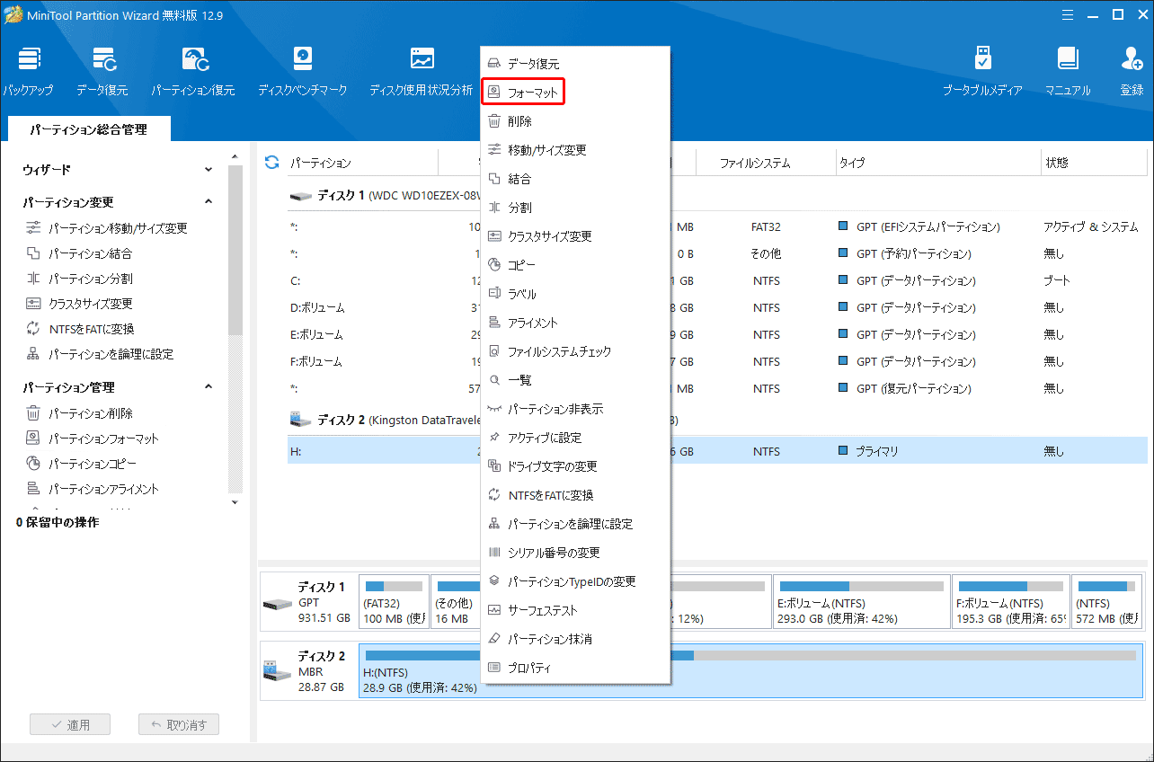
Task: Select the D:ボリューム partition row
Action: pos(716,307)
